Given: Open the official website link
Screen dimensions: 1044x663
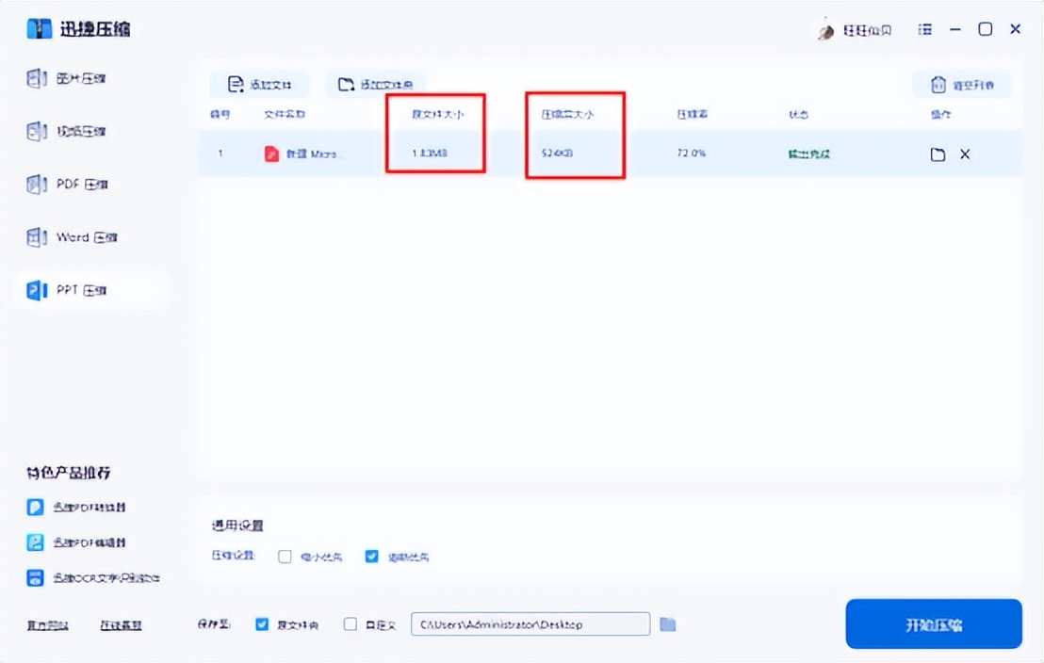Looking at the screenshot, I should click(47, 625).
